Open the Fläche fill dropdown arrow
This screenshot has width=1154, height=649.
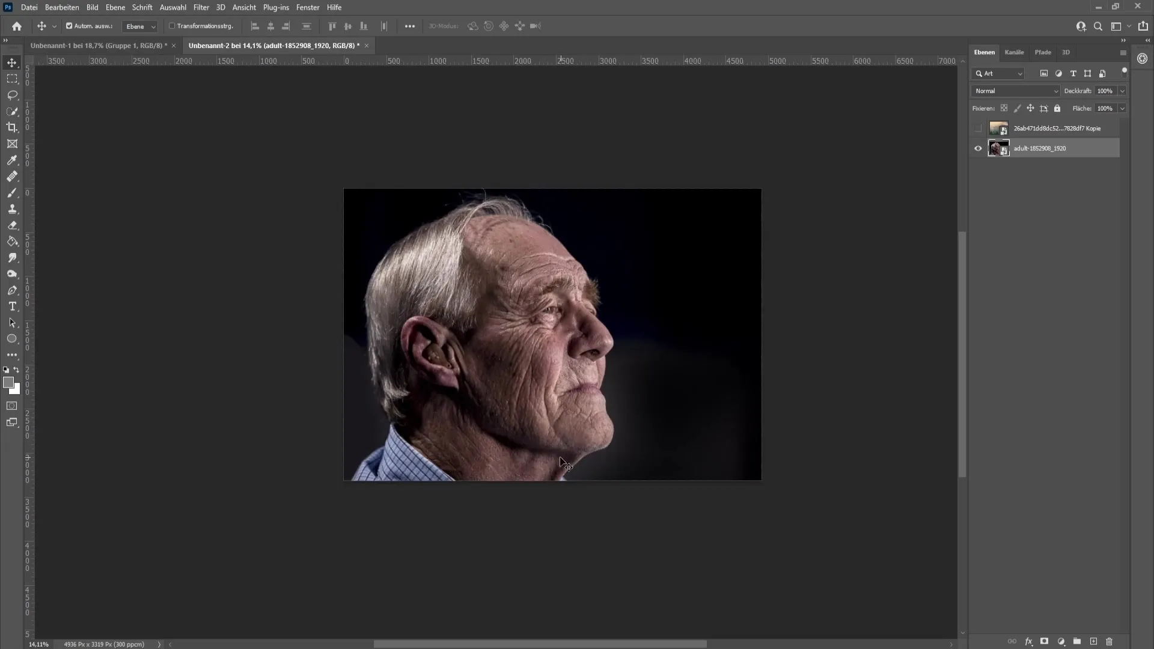click(x=1122, y=108)
